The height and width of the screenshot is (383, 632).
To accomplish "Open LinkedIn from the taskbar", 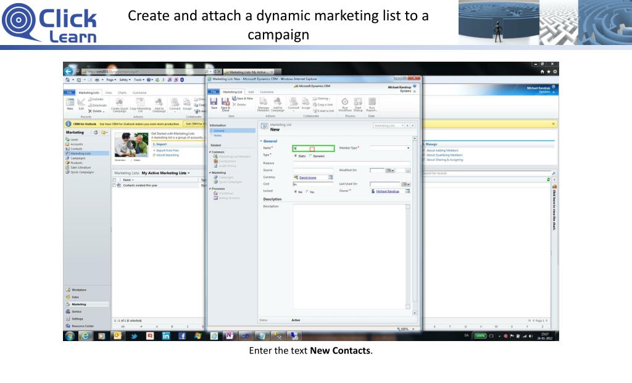I will [x=165, y=336].
